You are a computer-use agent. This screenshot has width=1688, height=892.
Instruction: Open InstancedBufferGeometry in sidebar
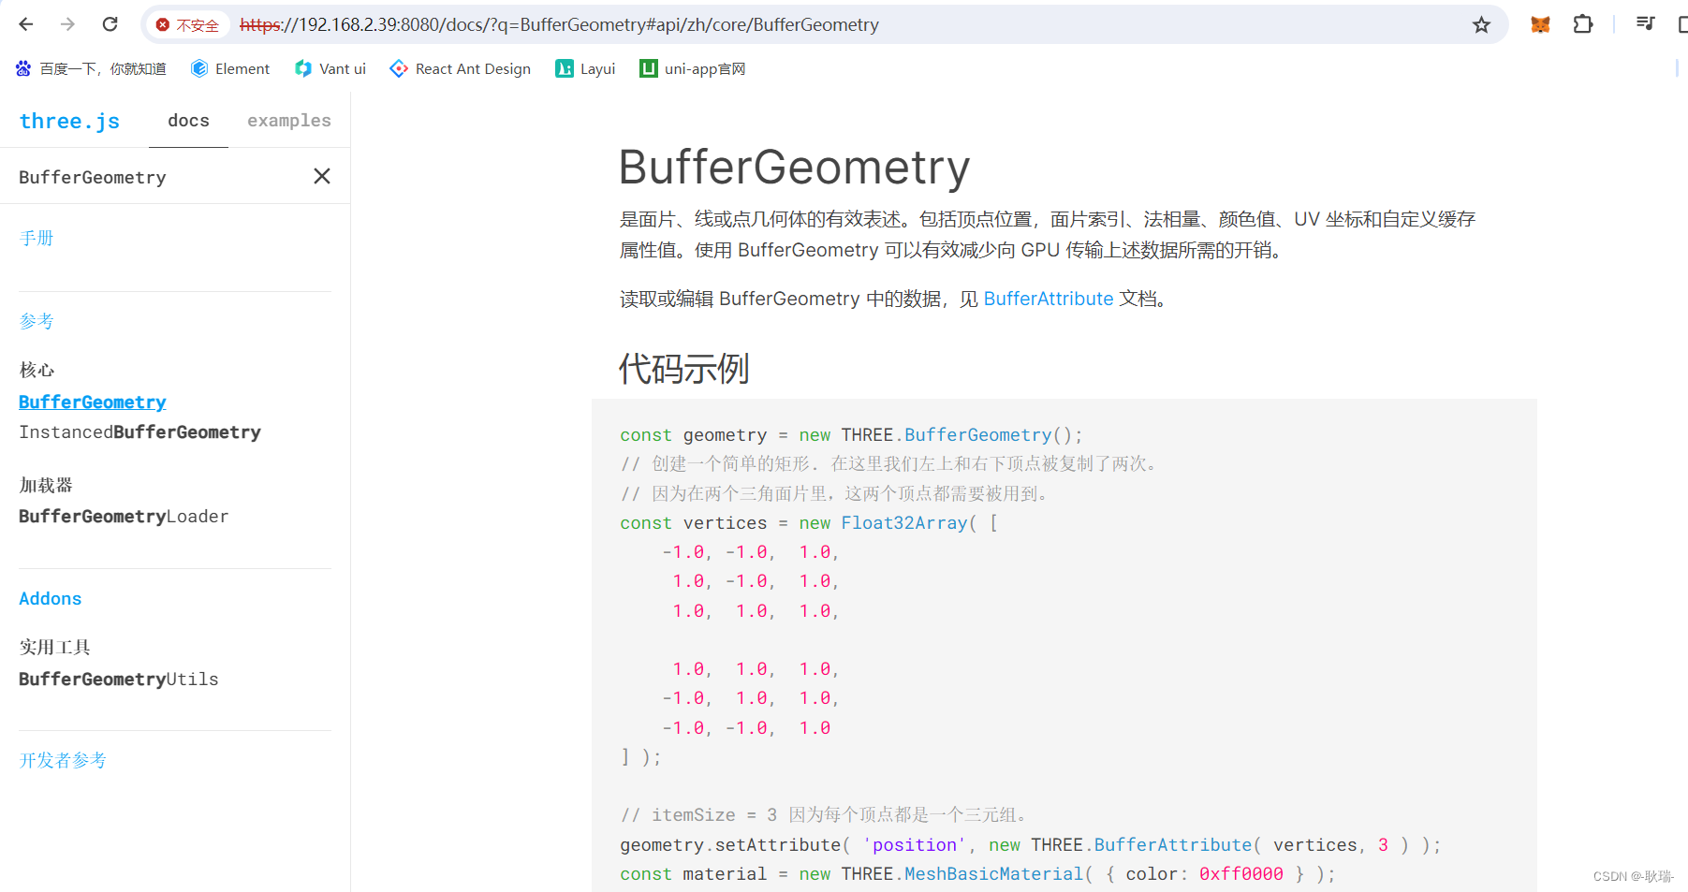(139, 432)
